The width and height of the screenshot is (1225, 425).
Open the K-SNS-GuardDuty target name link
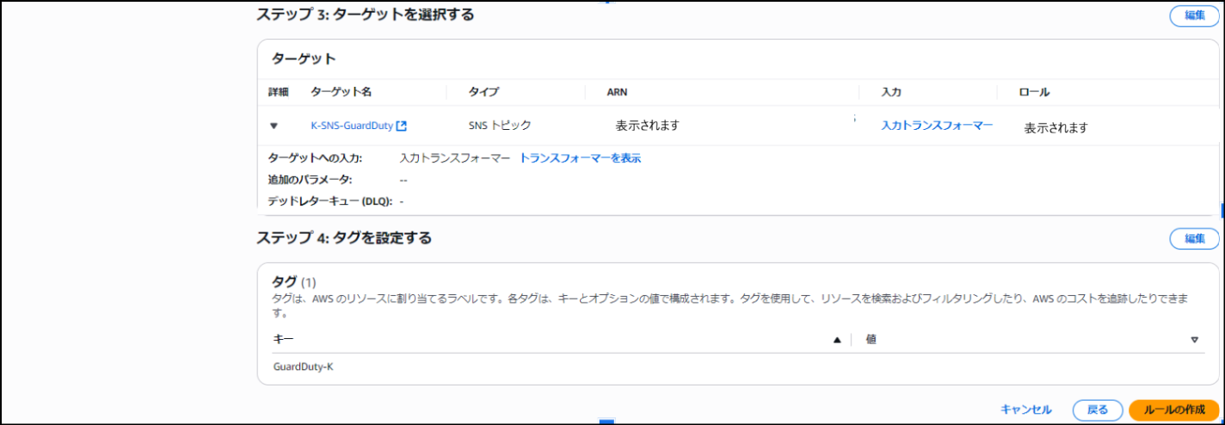351,126
